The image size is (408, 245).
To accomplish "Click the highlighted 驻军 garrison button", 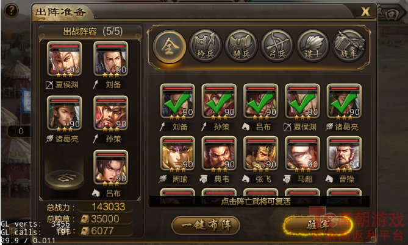I will [318, 225].
